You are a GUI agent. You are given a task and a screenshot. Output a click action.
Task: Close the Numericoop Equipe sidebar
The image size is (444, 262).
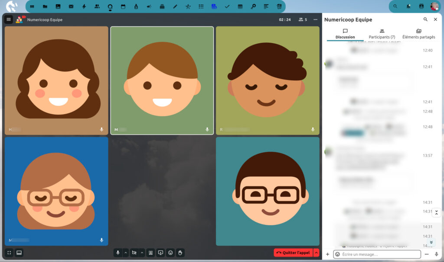coord(435,19)
